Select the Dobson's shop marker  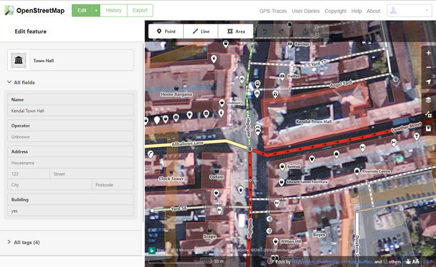(222, 103)
